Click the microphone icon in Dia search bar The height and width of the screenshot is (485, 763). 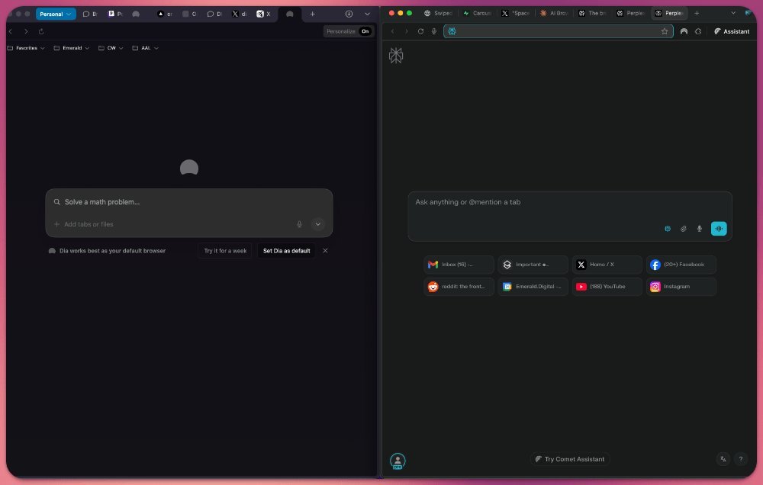pyautogui.click(x=299, y=224)
